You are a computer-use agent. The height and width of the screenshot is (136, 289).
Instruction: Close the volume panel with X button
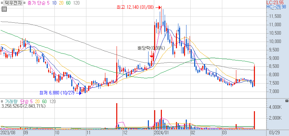pyautogui.click(x=287, y=101)
